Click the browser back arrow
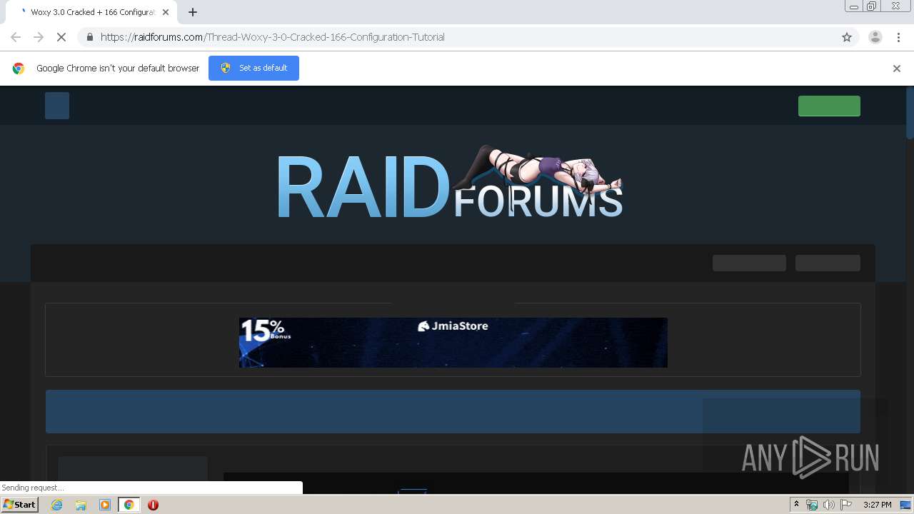The width and height of the screenshot is (914, 514). [x=16, y=37]
